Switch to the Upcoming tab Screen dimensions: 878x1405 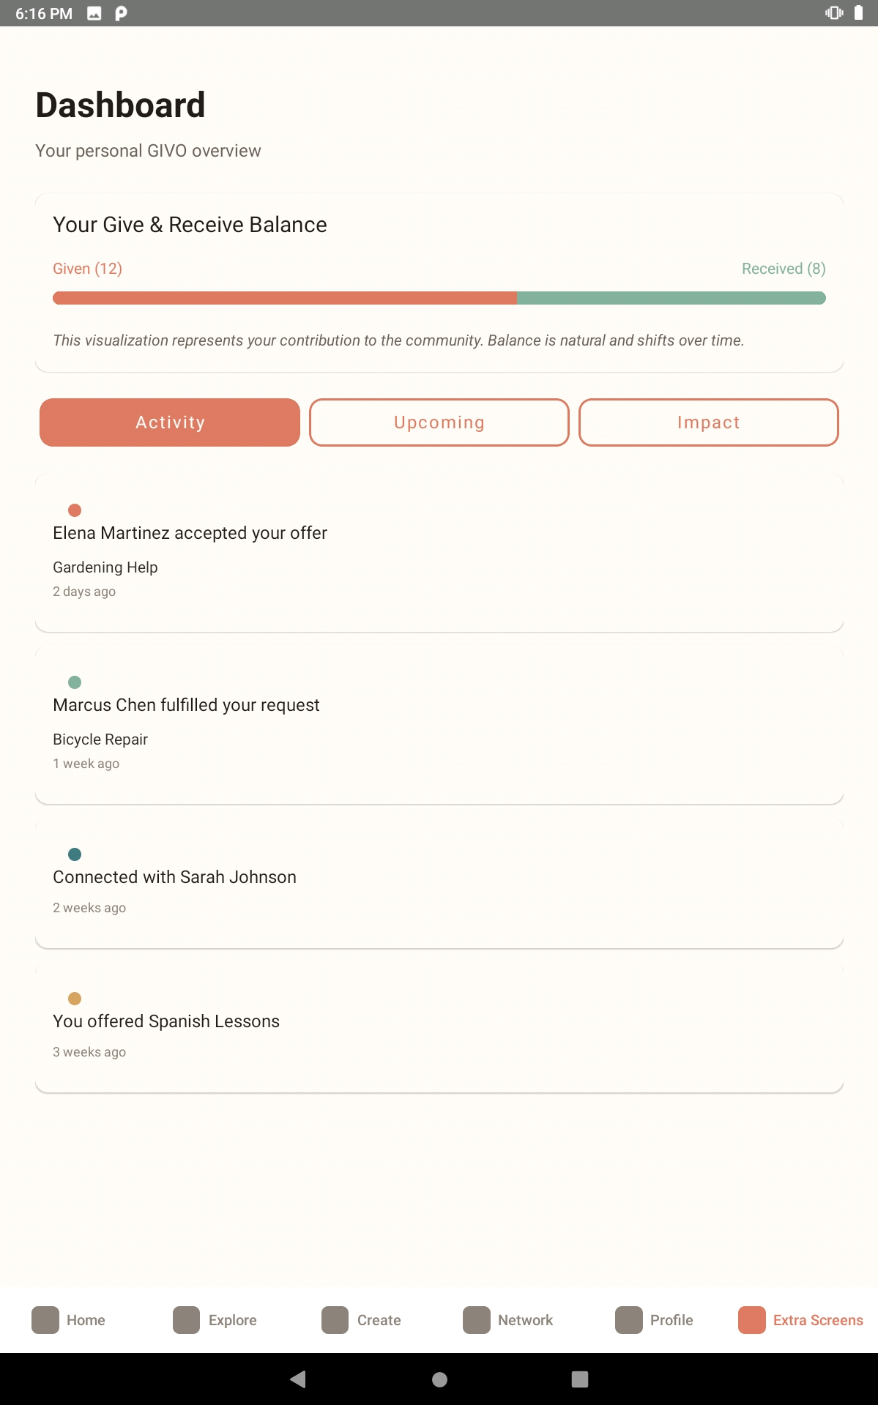439,422
